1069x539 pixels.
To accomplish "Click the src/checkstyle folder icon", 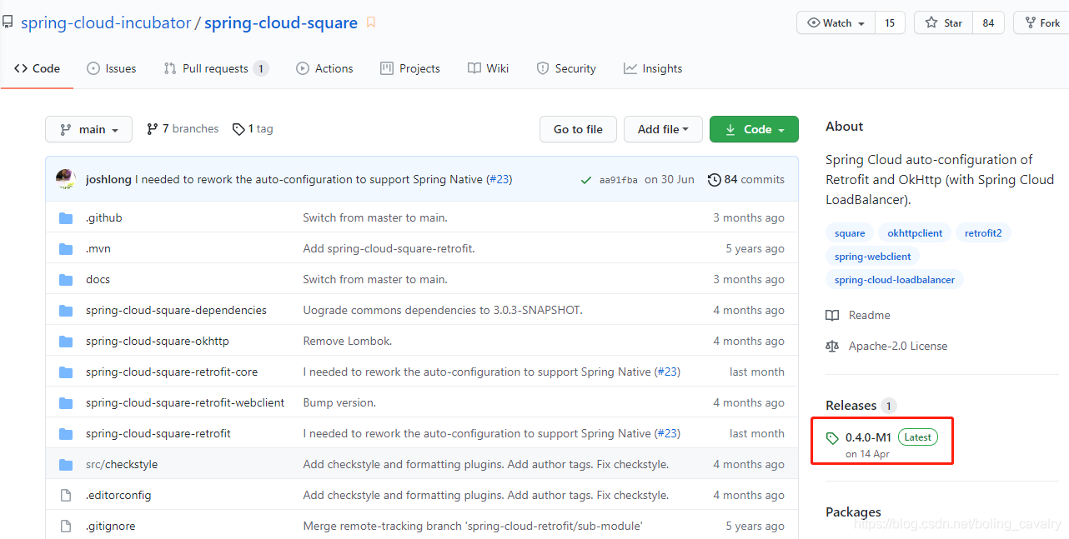I will tap(66, 465).
